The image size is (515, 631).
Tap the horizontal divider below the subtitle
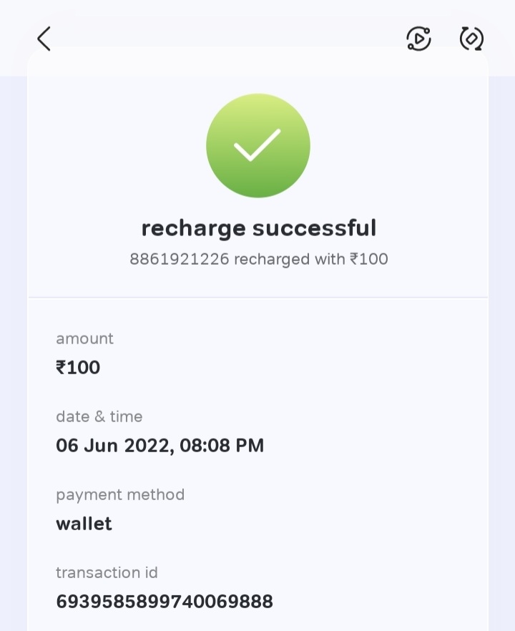pos(257,297)
